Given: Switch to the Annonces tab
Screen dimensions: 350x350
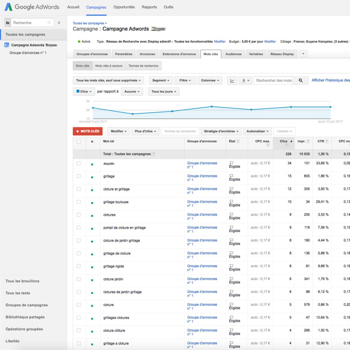Looking at the screenshot, I should 147,54.
